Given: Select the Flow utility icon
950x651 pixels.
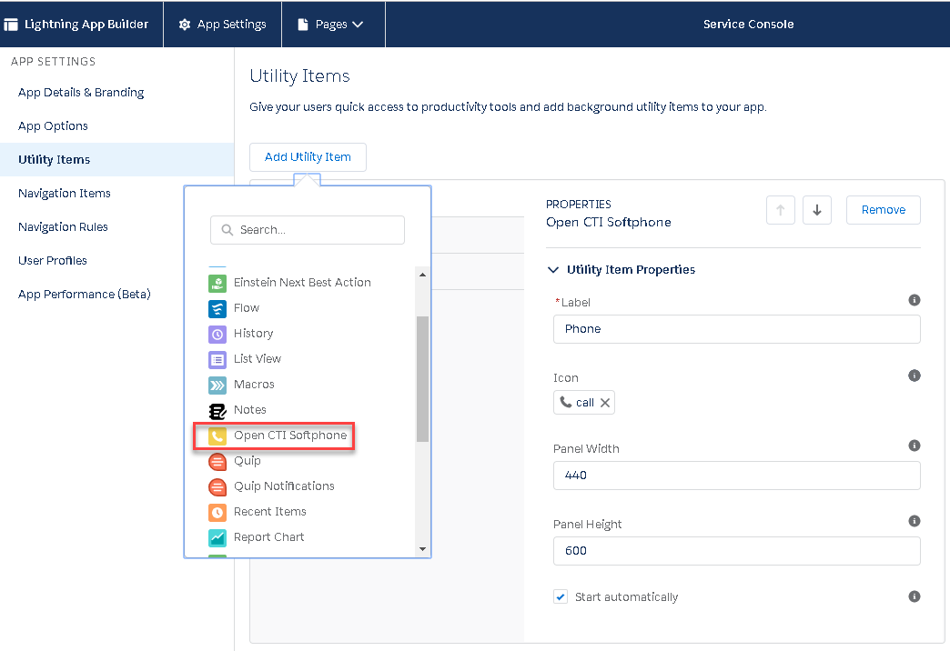Looking at the screenshot, I should [x=217, y=308].
